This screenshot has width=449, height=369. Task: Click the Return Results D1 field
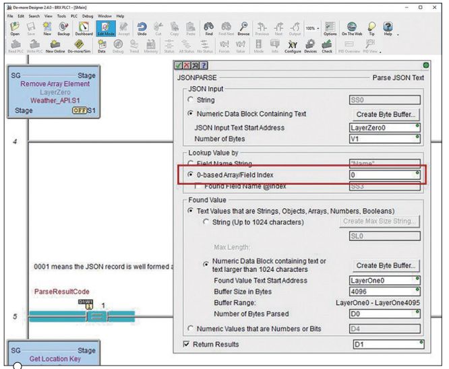[x=388, y=344]
